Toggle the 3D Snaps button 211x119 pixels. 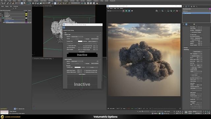[58, 3]
